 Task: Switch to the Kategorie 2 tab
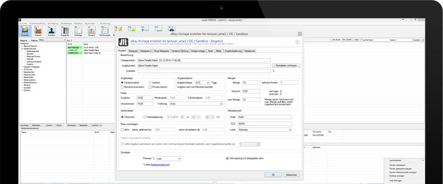tap(146, 51)
